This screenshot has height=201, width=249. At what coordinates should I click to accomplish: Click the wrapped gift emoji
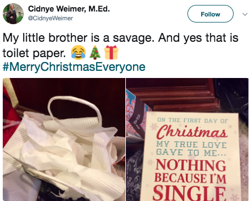(x=111, y=52)
